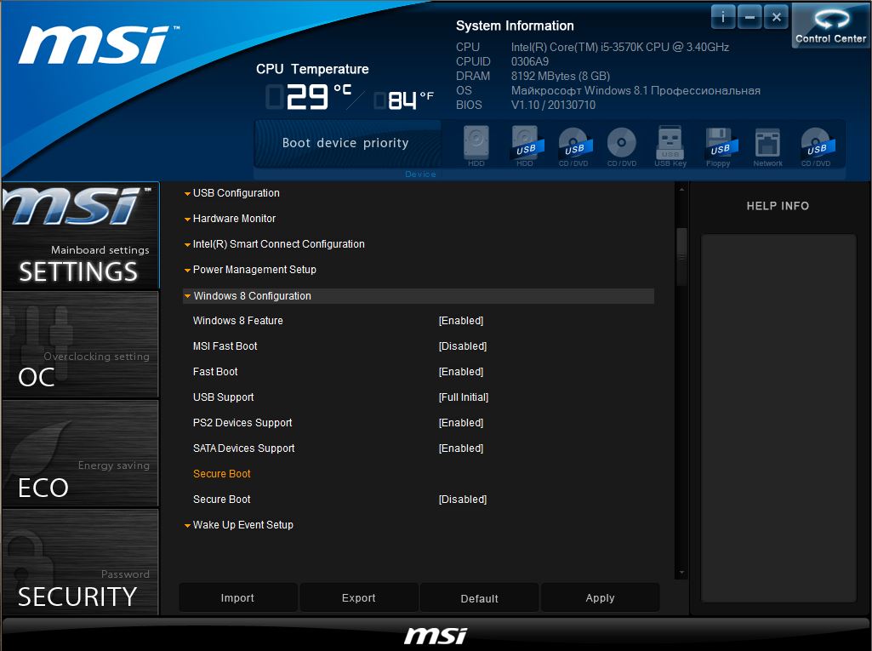This screenshot has width=872, height=651.
Task: Choose the USB Key boot device
Action: tap(670, 144)
